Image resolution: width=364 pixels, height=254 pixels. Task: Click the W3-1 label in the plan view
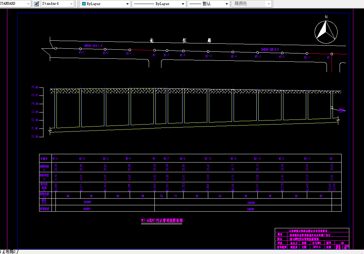pos(129,53)
